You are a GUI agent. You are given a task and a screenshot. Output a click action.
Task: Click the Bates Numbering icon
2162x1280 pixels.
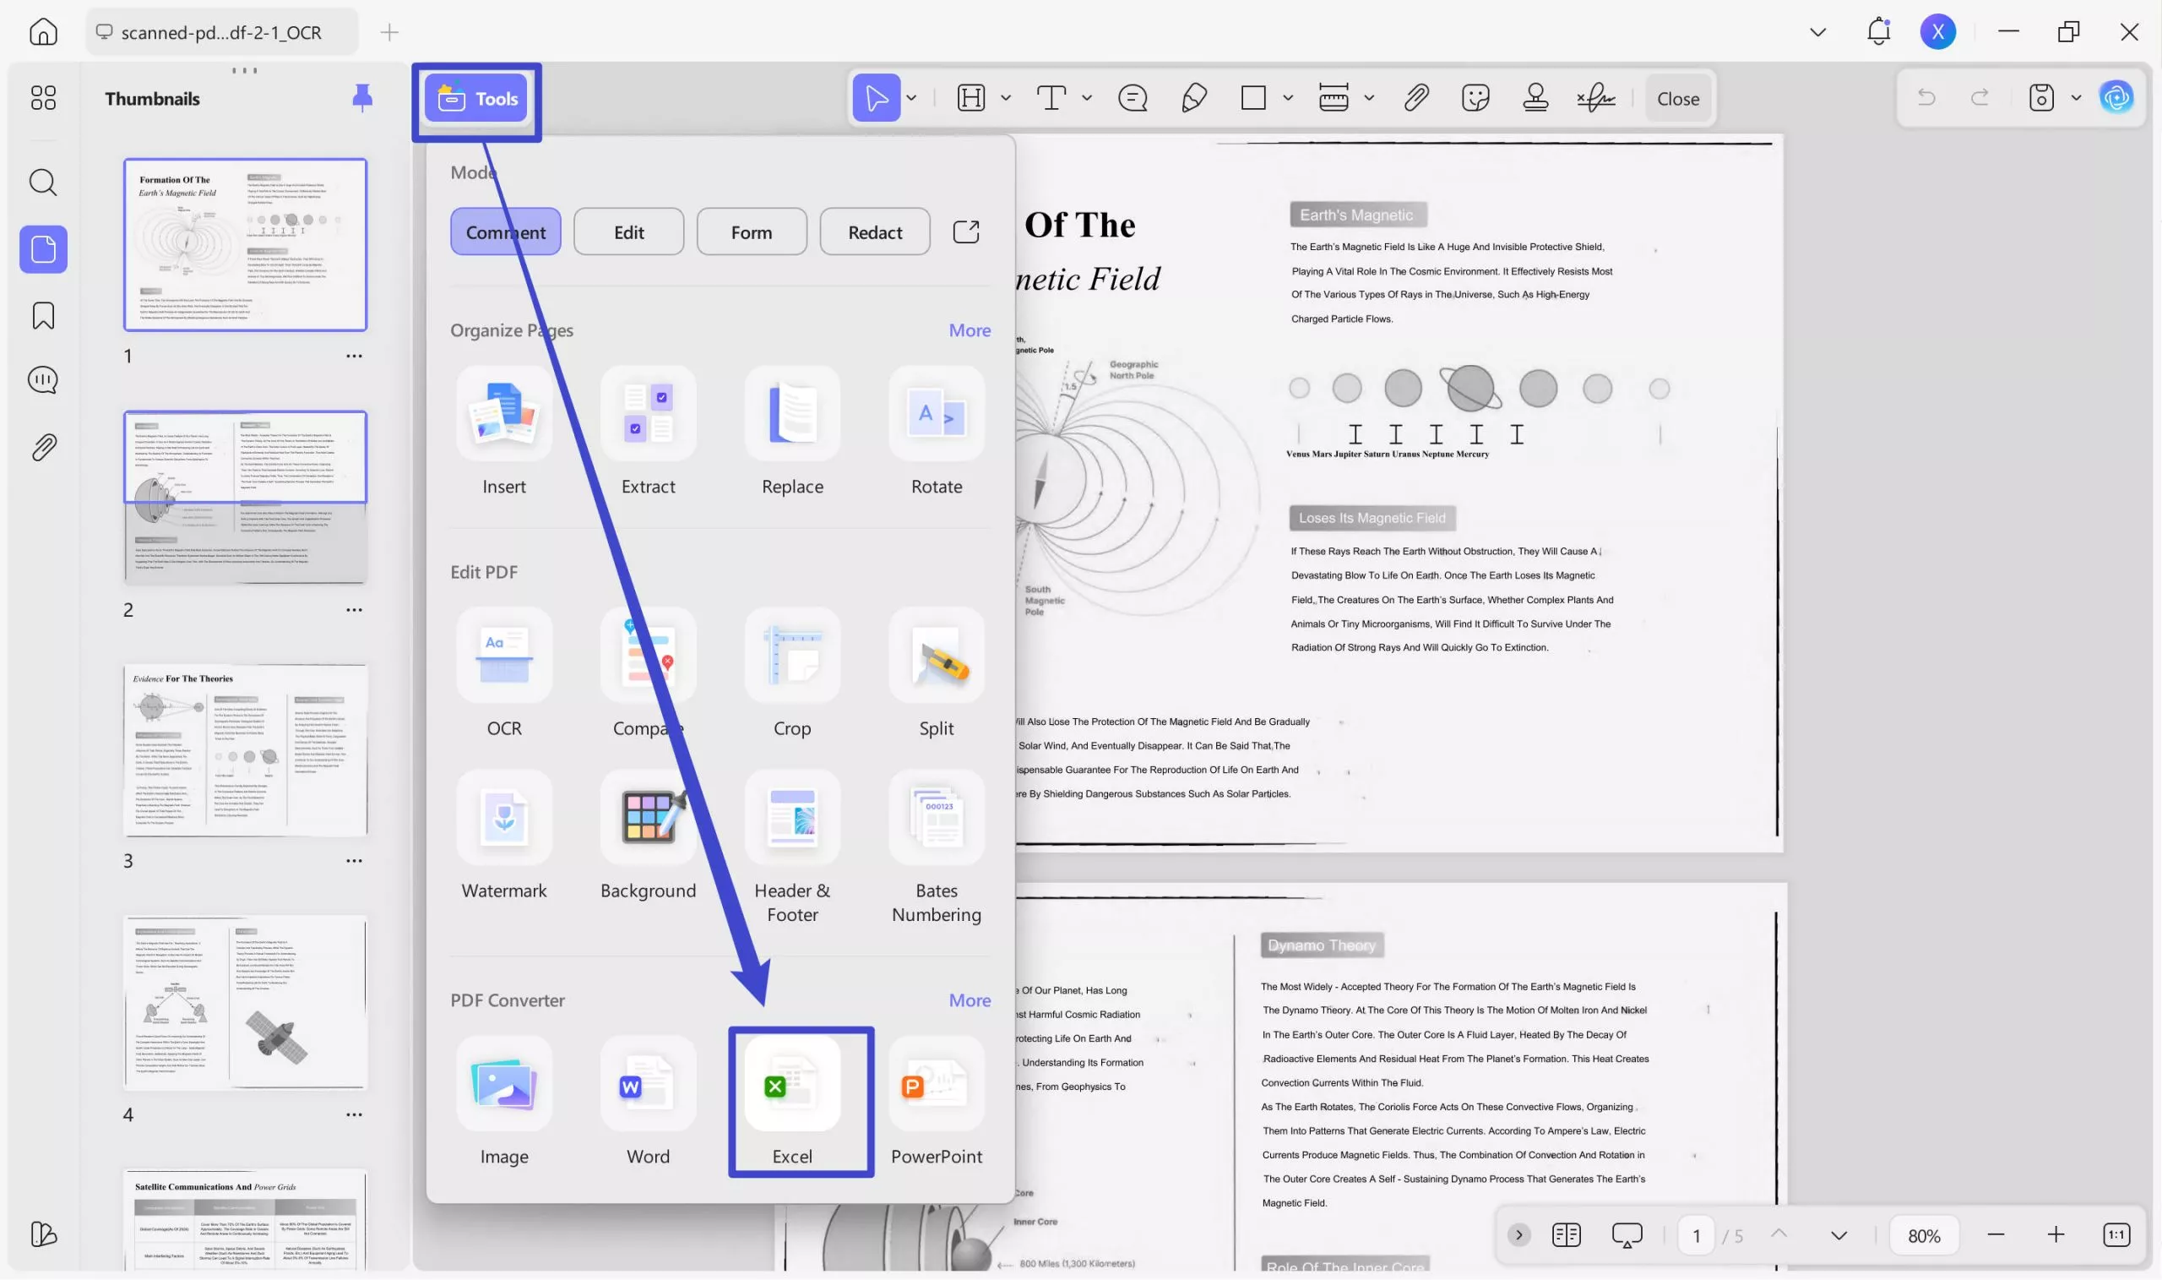click(935, 818)
